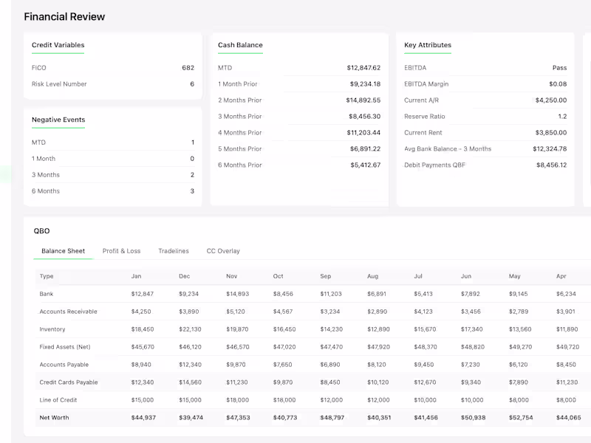
Task: Open the Tradelines tab
Action: tap(174, 251)
